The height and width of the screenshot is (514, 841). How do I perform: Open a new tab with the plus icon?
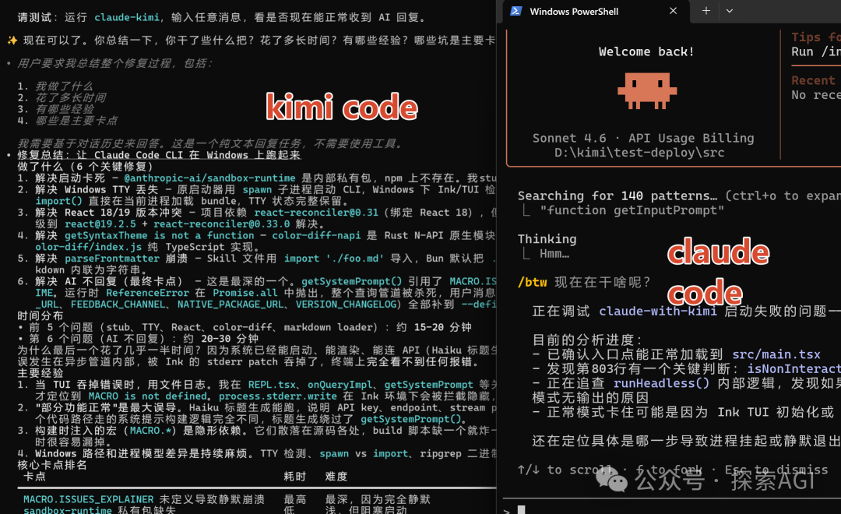pos(705,12)
